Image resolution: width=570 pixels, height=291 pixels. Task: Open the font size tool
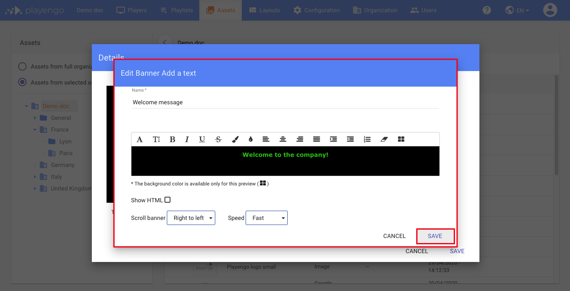pyautogui.click(x=156, y=139)
